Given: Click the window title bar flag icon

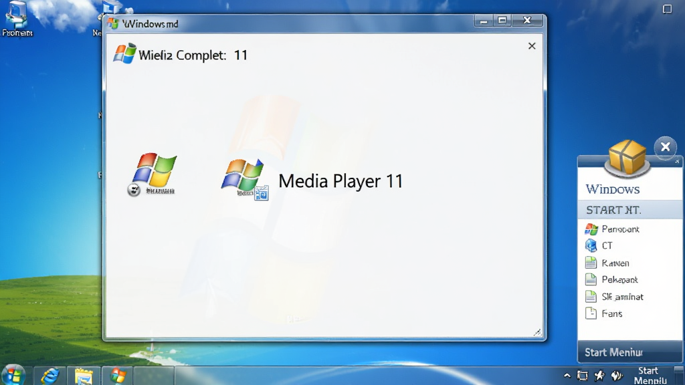Looking at the screenshot, I should (113, 23).
